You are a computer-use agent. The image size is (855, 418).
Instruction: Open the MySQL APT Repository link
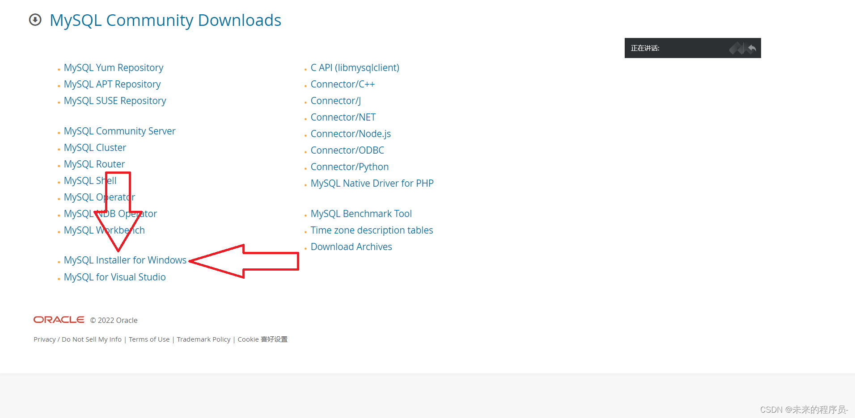tap(112, 84)
